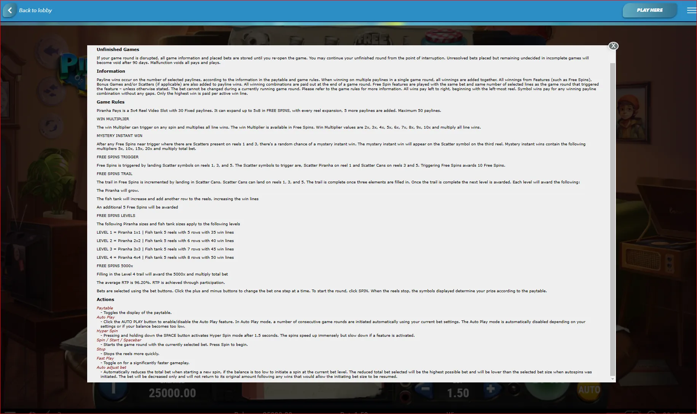
Task: Click the FREE SPINS LEVELS subheading
Action: click(116, 216)
